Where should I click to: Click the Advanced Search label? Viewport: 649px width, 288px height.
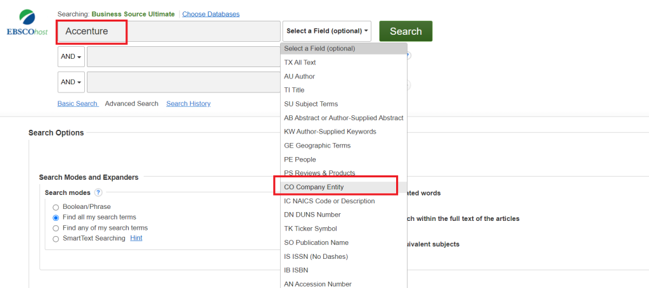(x=132, y=104)
